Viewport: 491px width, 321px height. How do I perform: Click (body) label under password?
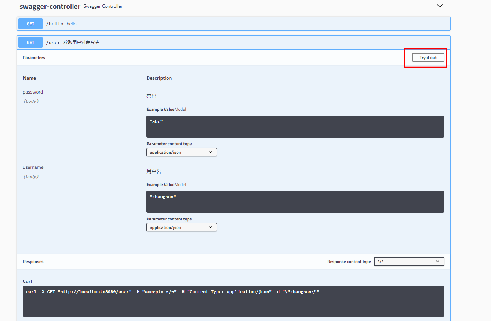[x=31, y=101]
